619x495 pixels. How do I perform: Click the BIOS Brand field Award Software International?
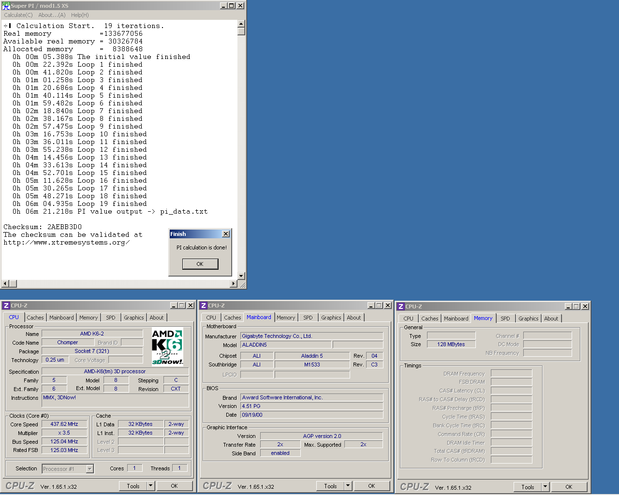coord(312,397)
